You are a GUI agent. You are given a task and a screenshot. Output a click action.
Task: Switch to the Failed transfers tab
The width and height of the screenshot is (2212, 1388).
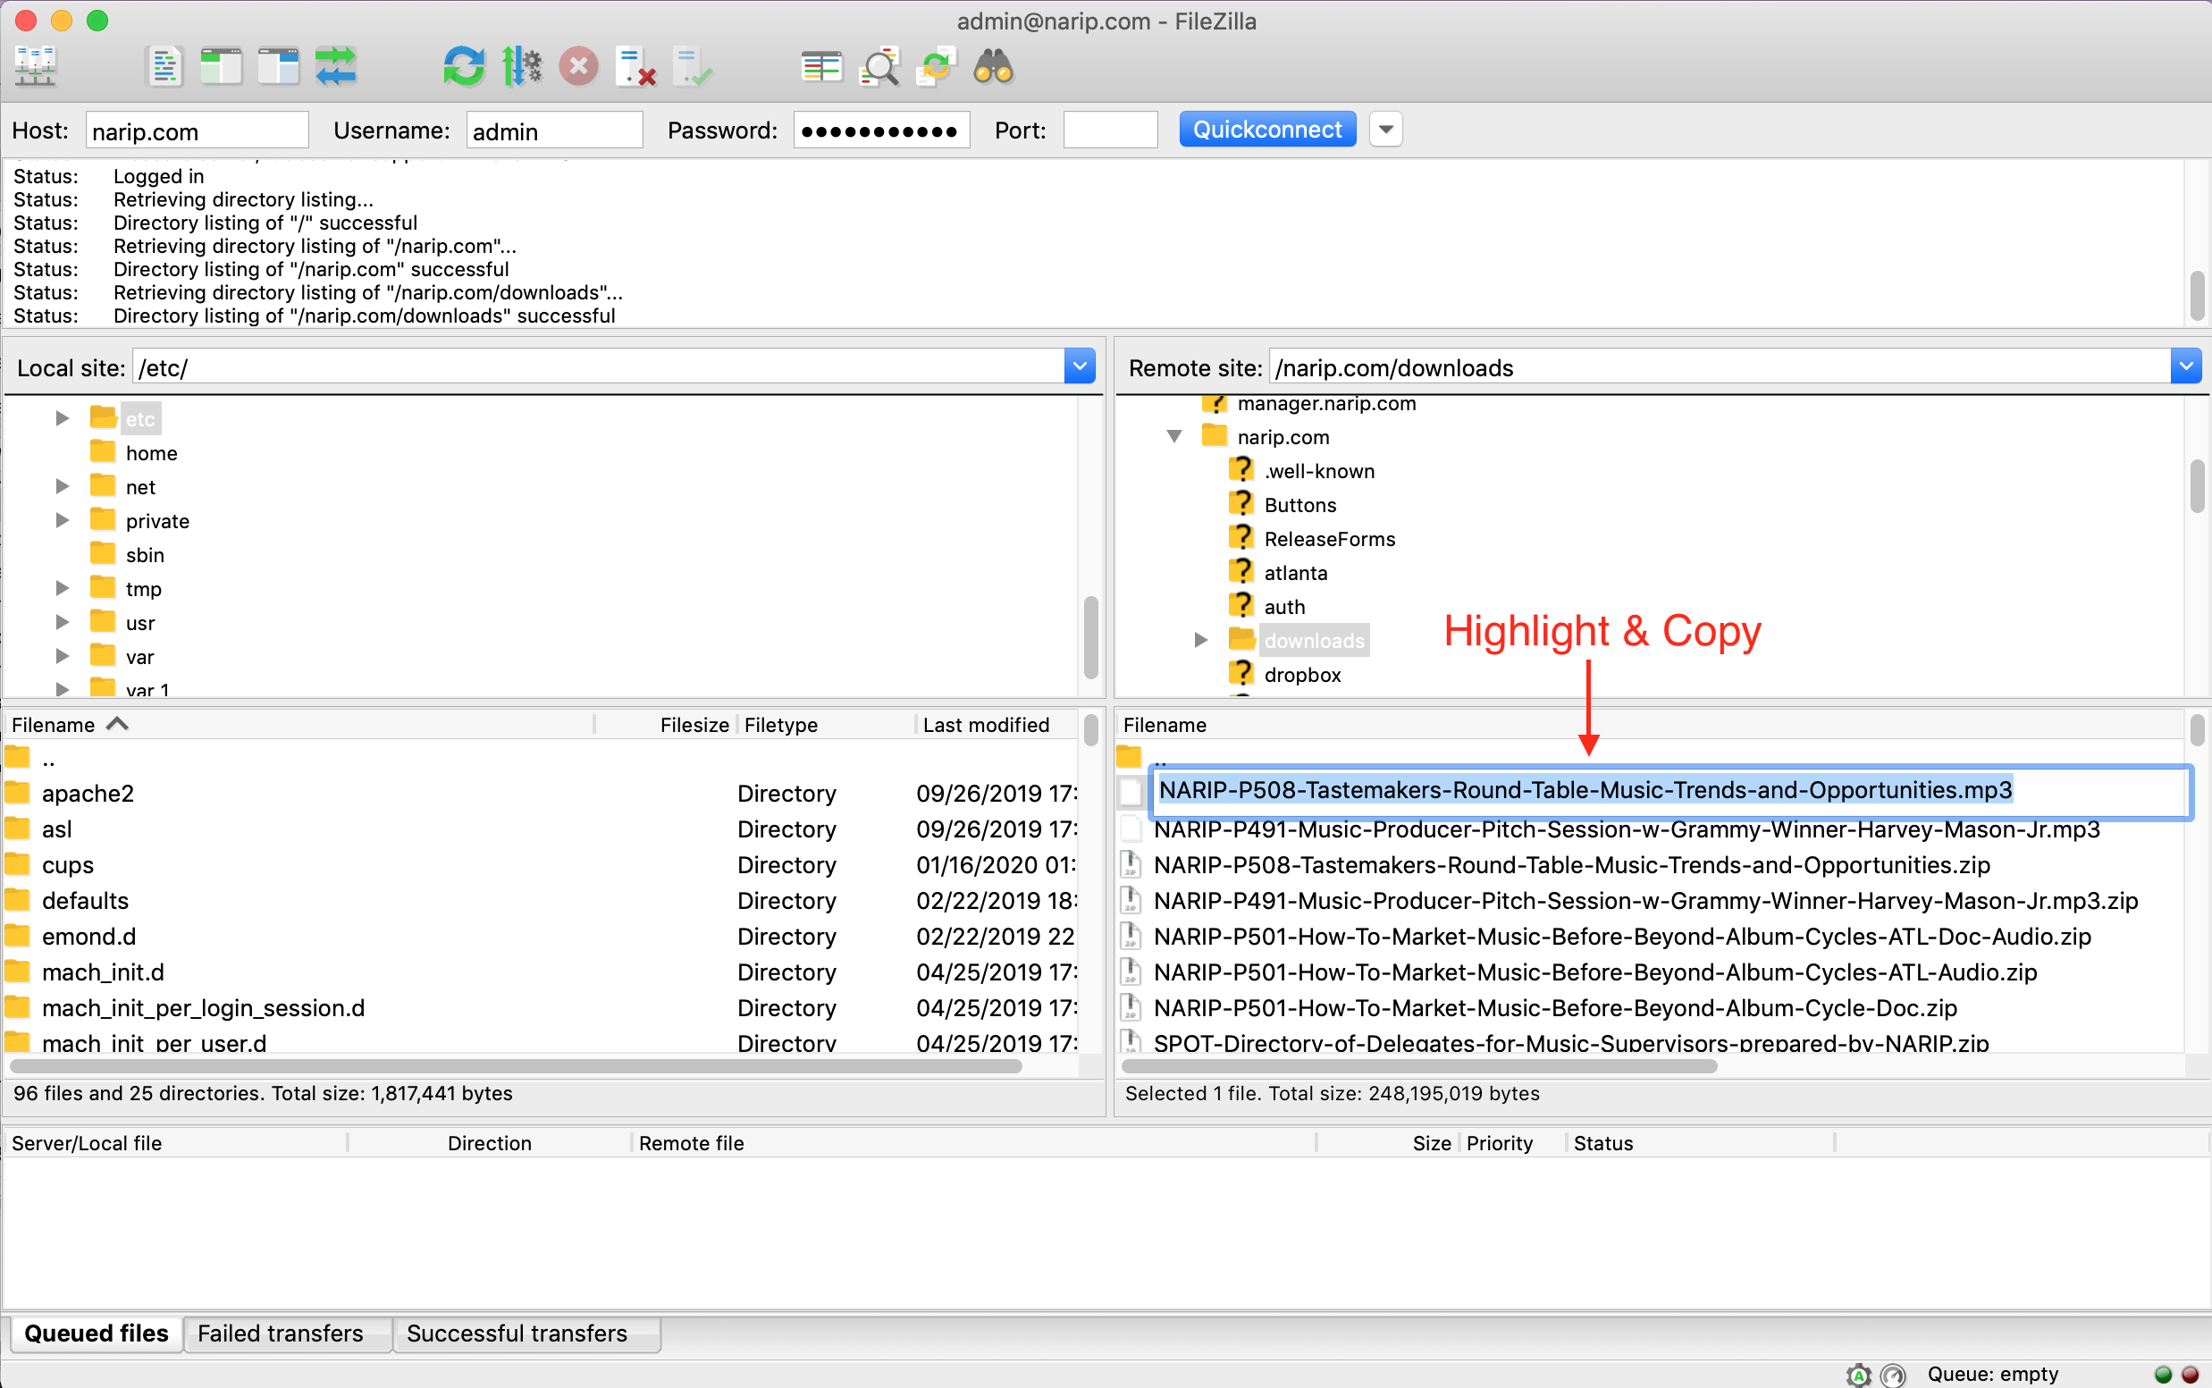click(280, 1333)
